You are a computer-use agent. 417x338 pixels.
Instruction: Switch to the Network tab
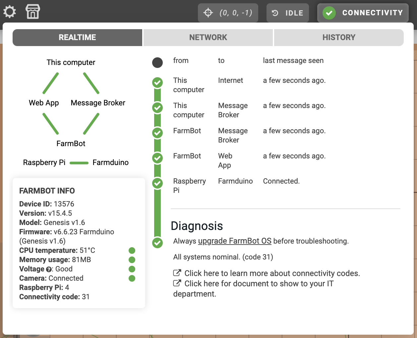208,37
